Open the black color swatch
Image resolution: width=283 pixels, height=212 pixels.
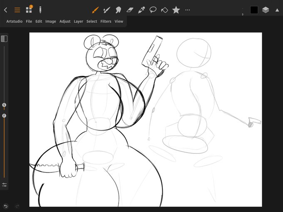coord(254,10)
